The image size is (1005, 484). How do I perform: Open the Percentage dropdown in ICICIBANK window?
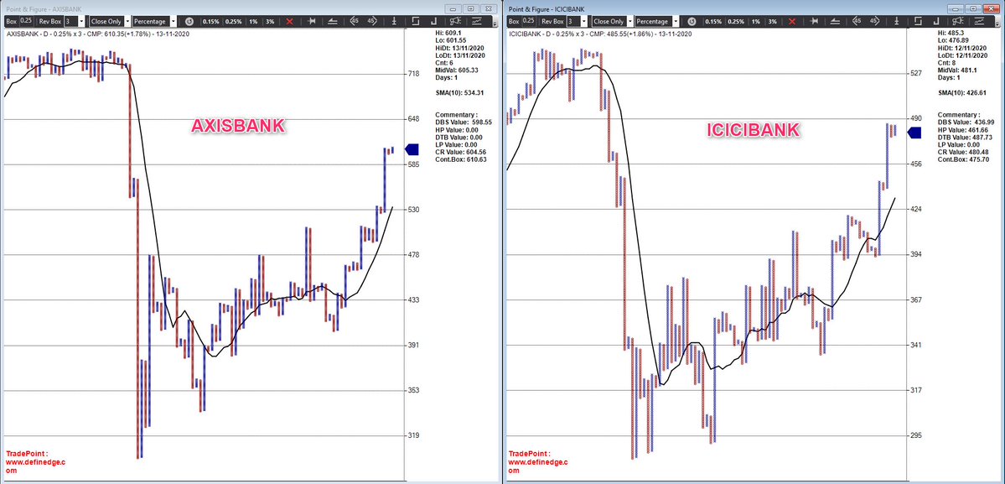676,21
